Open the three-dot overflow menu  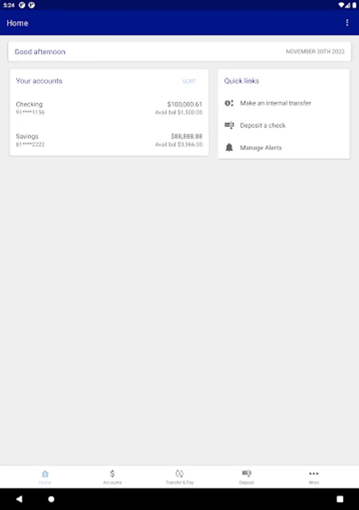(347, 23)
